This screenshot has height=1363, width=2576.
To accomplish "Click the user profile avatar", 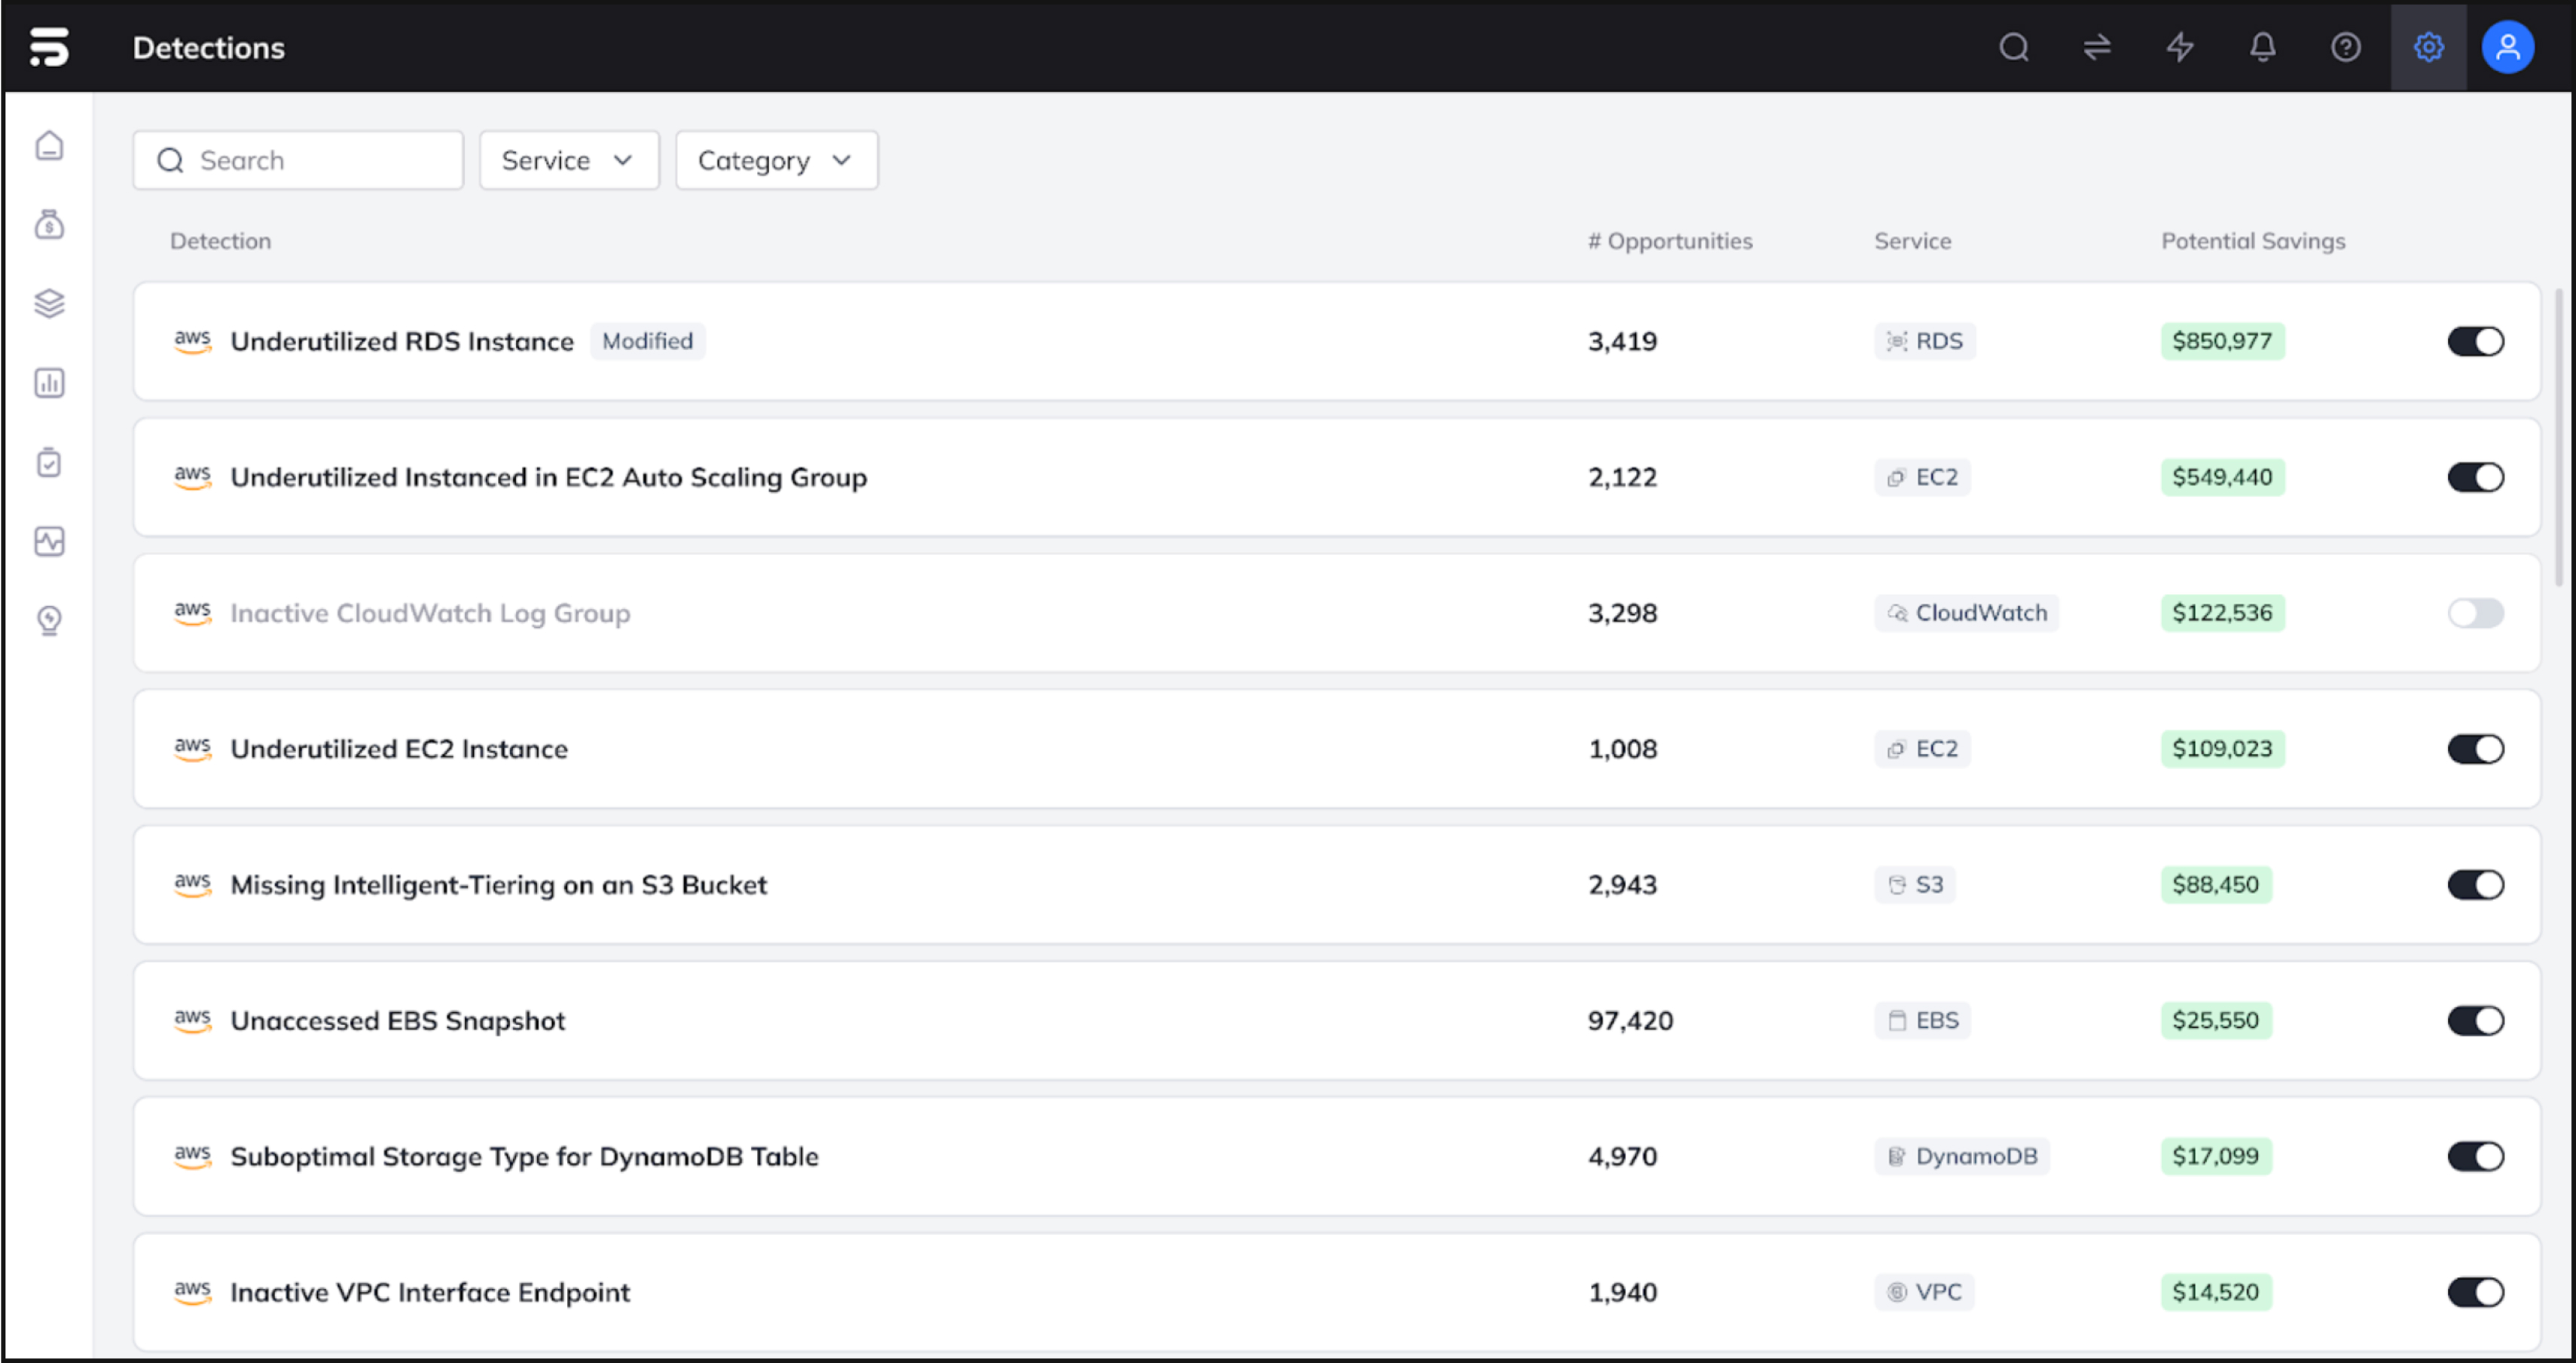I will pos(2507,47).
